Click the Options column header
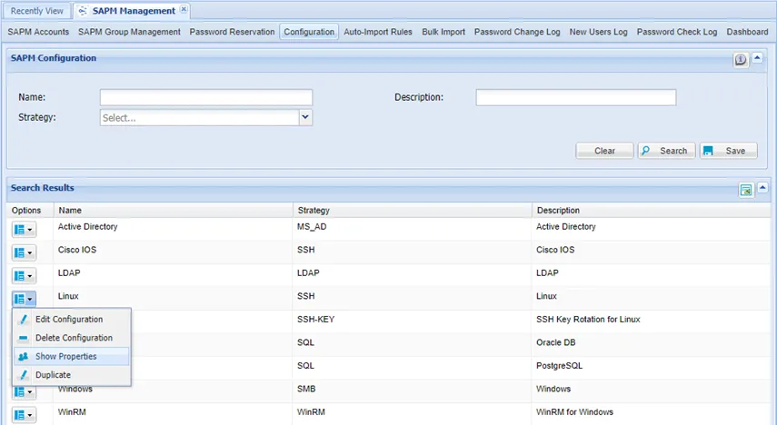Viewport: 777px width, 425px height. pos(30,211)
